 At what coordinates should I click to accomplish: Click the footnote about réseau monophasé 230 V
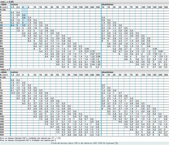[28, 140]
